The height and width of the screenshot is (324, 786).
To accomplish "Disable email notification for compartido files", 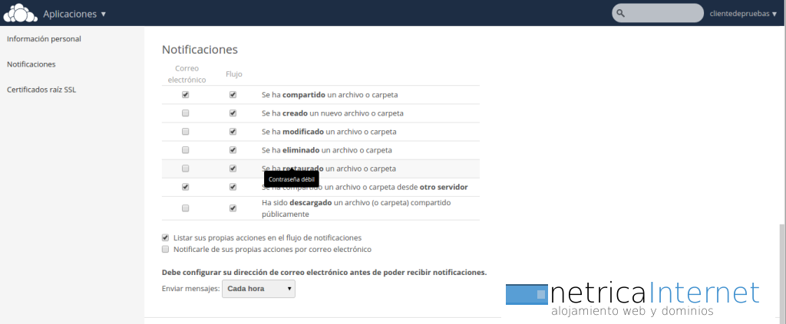I will [186, 95].
